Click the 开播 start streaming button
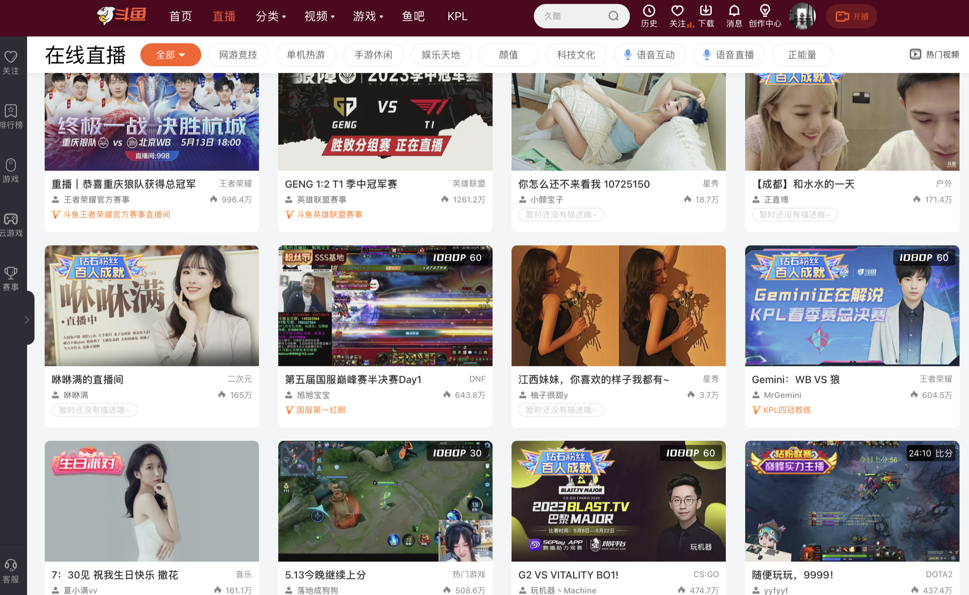 (x=852, y=16)
